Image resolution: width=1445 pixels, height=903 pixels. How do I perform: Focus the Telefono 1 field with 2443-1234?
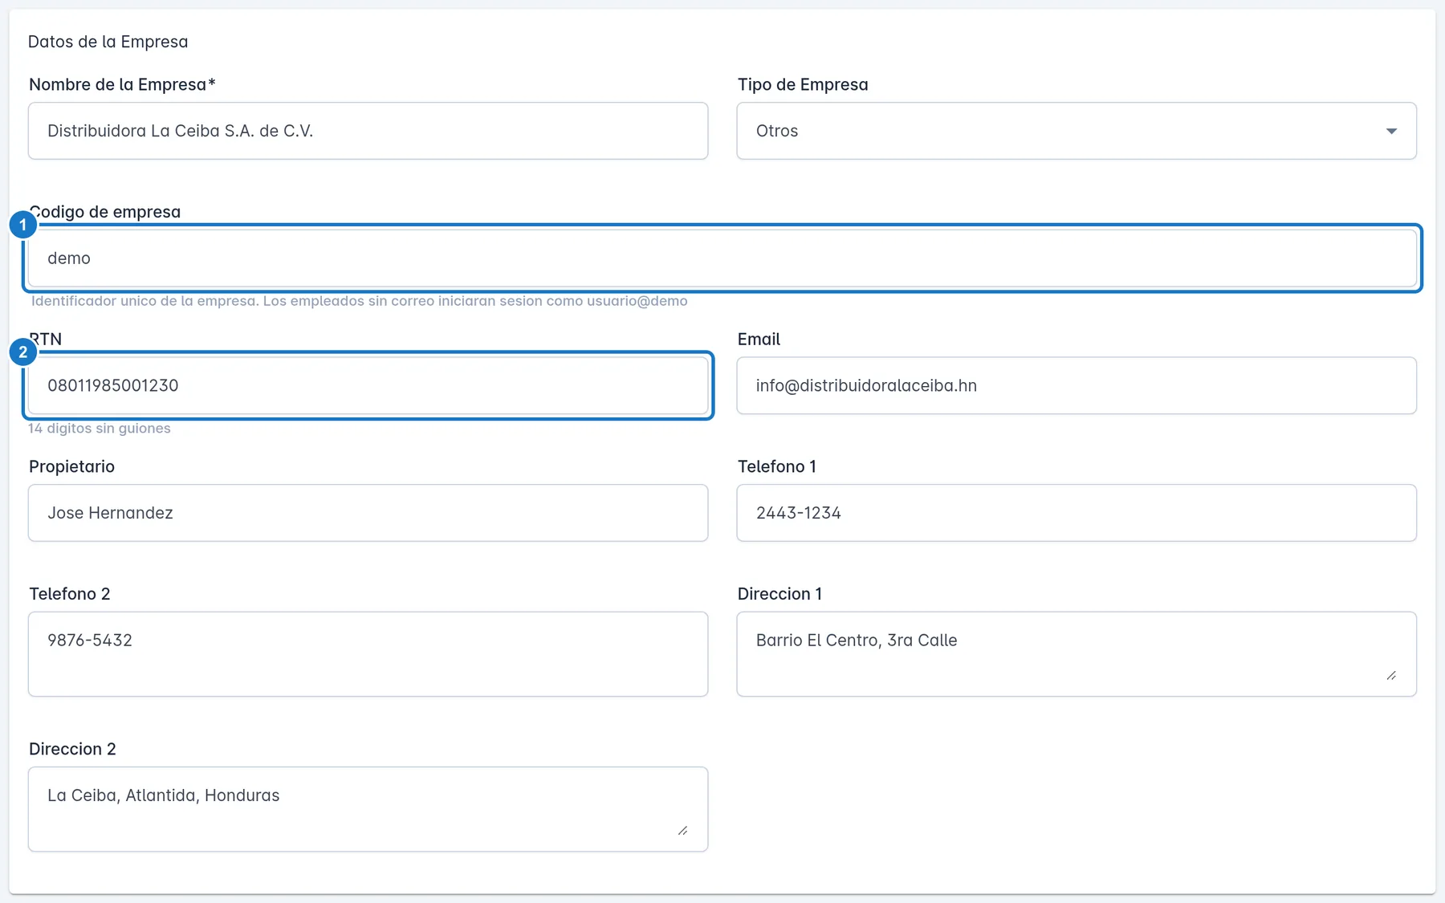tap(1077, 513)
